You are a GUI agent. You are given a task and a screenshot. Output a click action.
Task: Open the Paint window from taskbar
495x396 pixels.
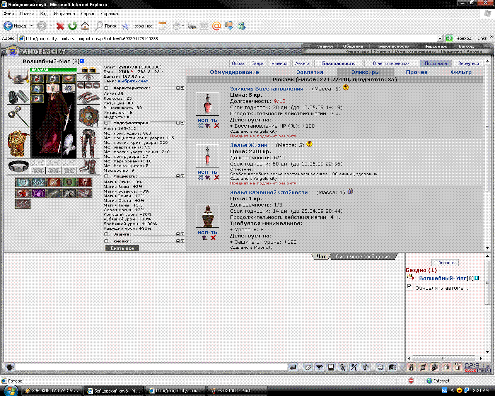click(238, 391)
